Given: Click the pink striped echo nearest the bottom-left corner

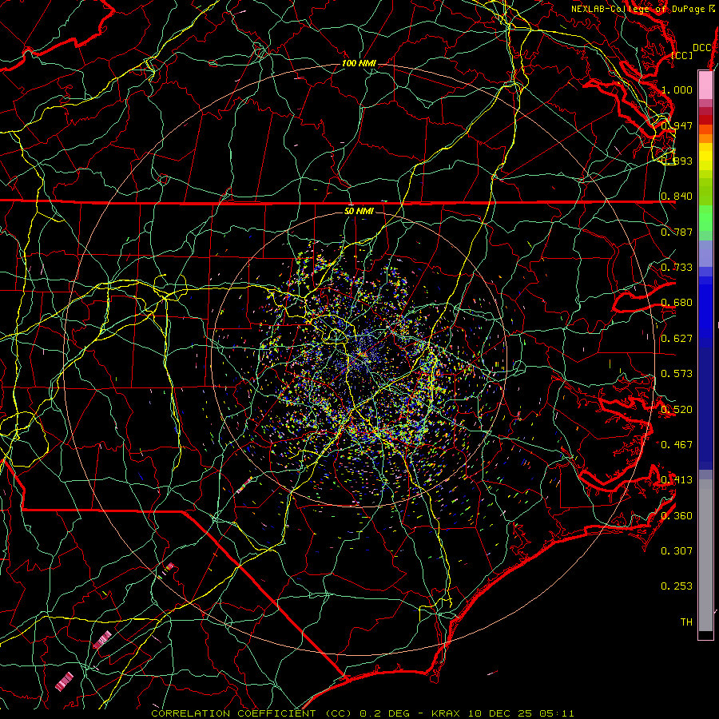Looking at the screenshot, I should [64, 681].
